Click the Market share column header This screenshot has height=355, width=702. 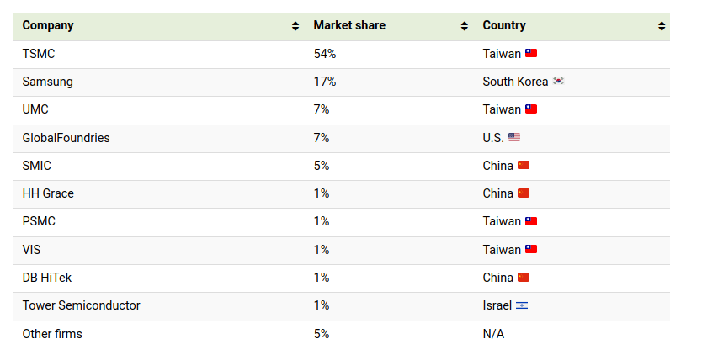(x=349, y=25)
